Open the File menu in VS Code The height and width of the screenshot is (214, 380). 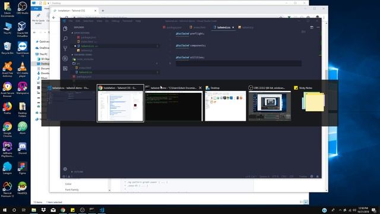71,21
